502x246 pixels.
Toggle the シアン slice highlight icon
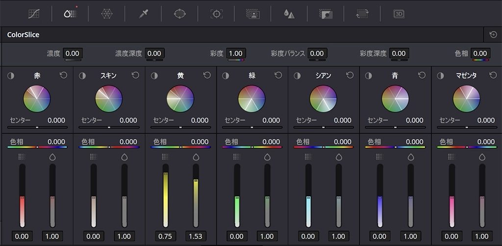(297, 76)
